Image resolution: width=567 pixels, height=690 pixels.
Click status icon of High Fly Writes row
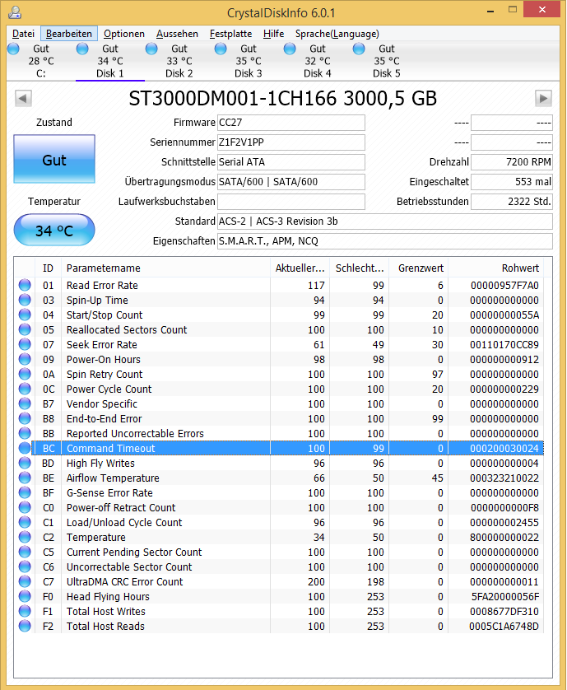25,463
